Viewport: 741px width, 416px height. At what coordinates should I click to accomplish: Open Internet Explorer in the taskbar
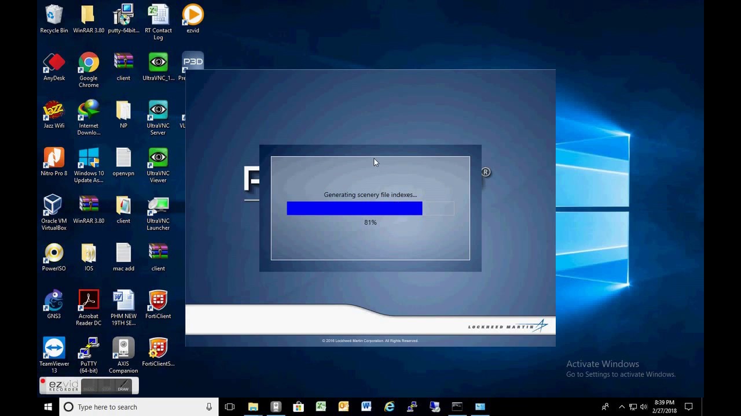[389, 407]
